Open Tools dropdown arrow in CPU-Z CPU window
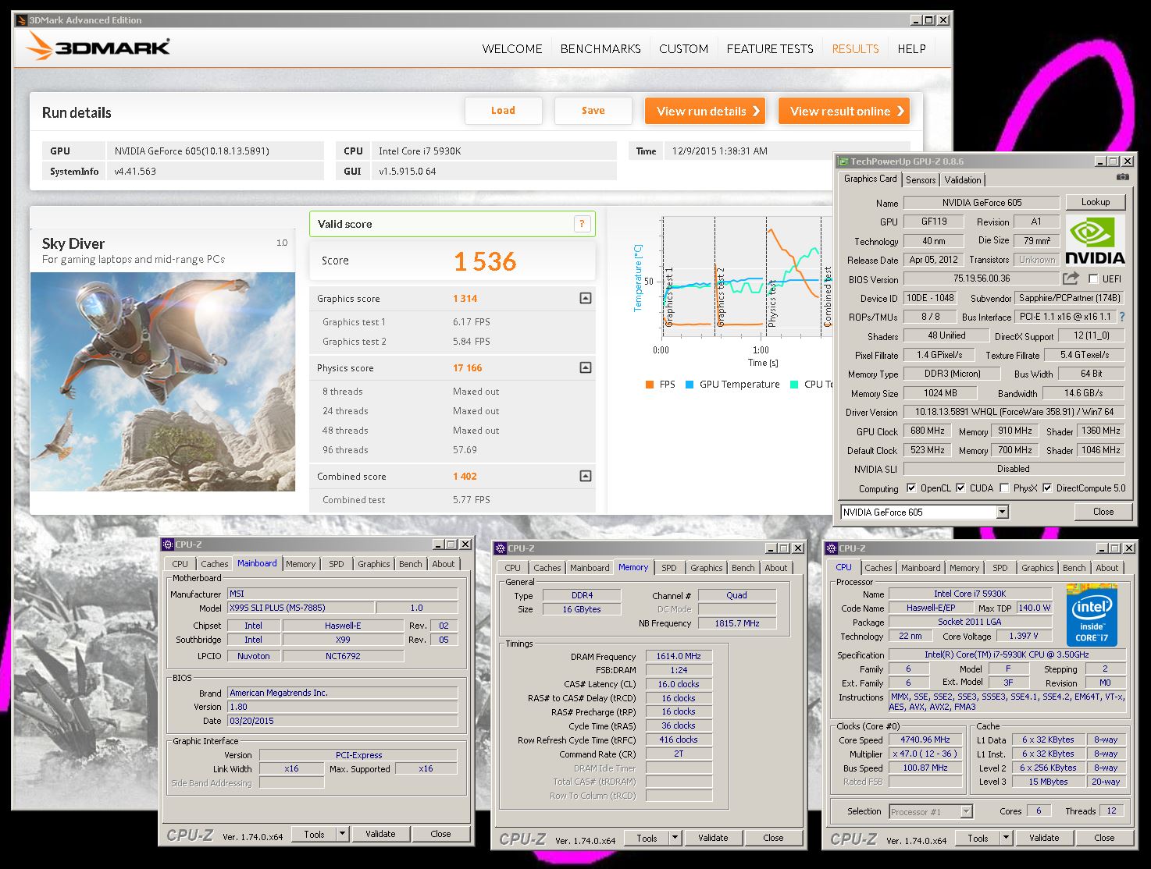 (x=1006, y=838)
